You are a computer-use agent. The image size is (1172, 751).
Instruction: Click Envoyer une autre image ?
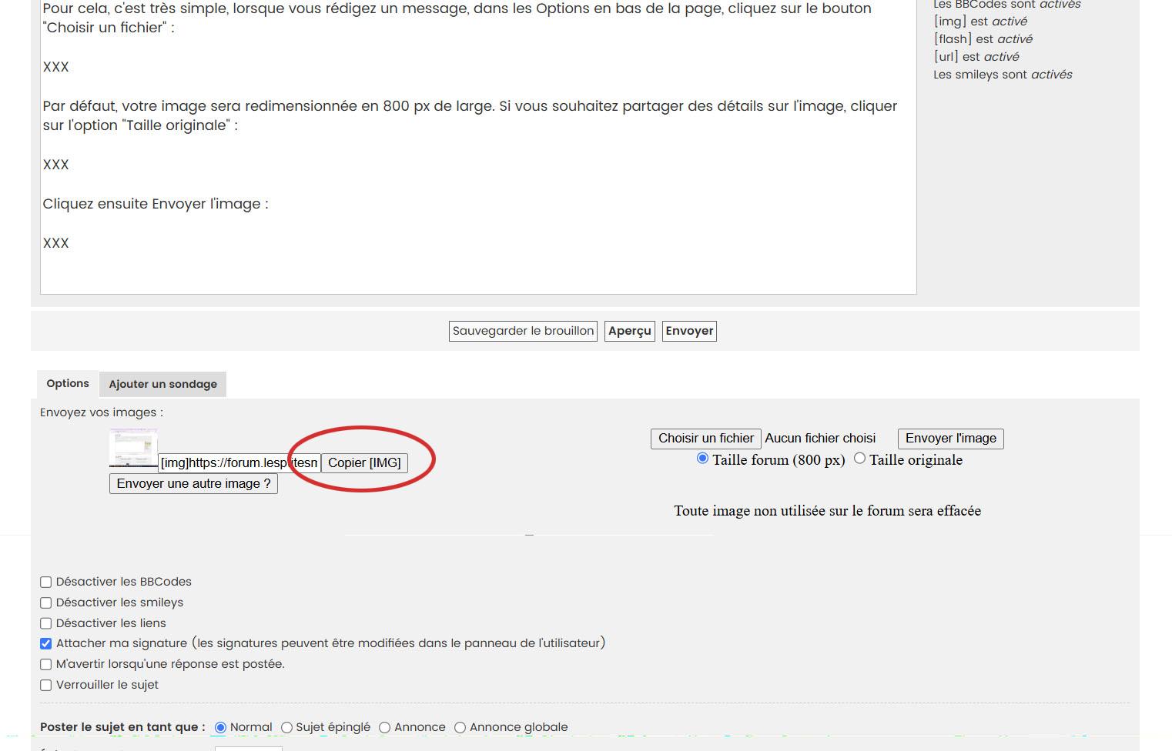click(x=193, y=483)
